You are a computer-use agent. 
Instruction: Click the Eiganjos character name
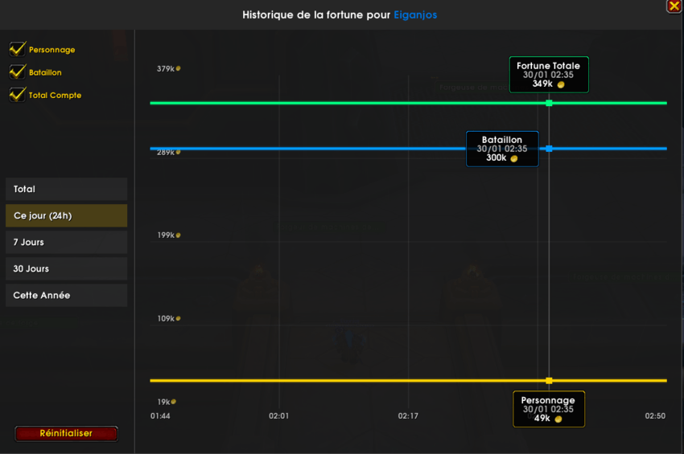click(415, 14)
